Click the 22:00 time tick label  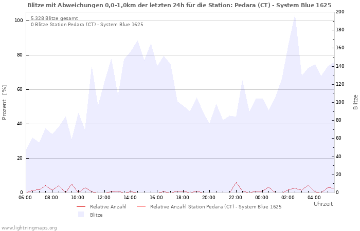235,197
